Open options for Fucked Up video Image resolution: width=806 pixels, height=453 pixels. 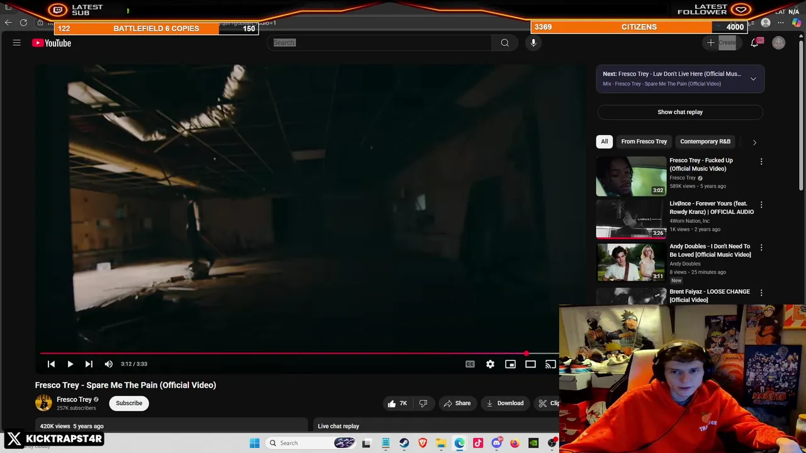pyautogui.click(x=761, y=162)
